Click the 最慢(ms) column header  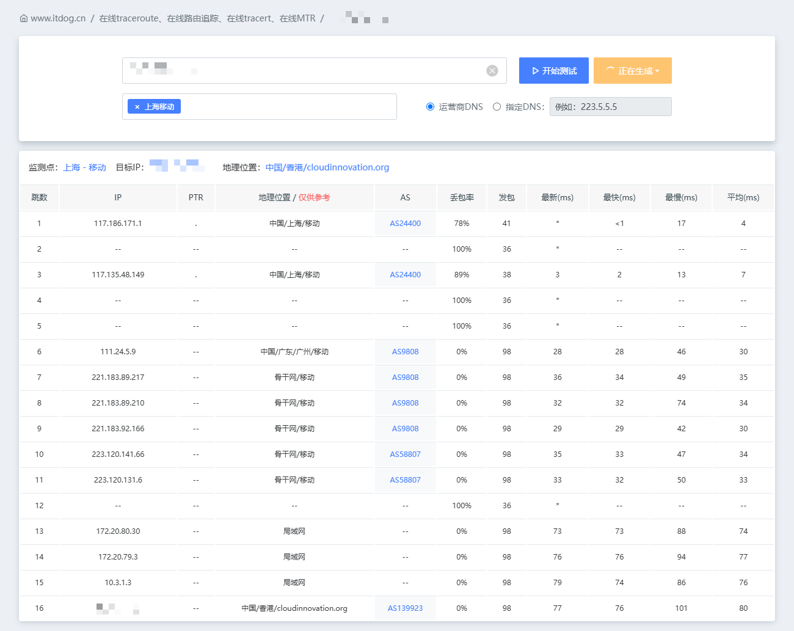pyautogui.click(x=682, y=197)
